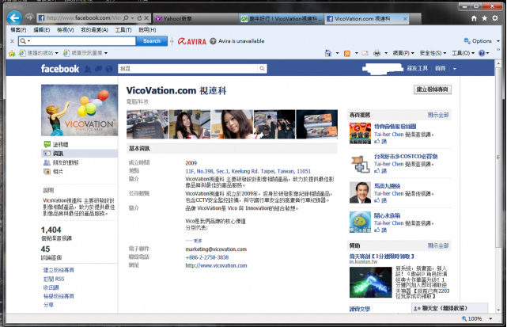This screenshot has height=327, width=507.
Task: Open the File(F) menu
Action: (x=18, y=30)
